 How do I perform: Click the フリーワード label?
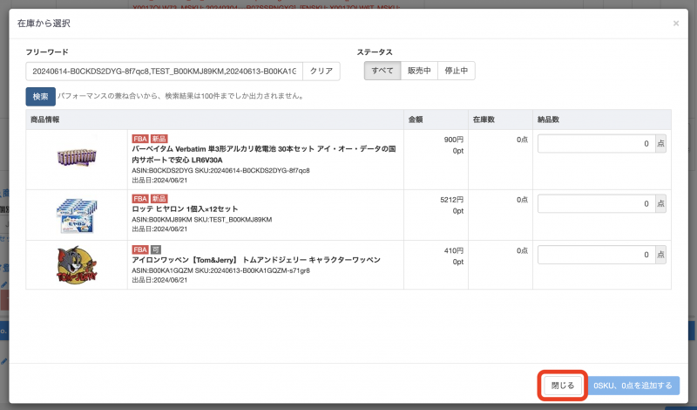[47, 52]
